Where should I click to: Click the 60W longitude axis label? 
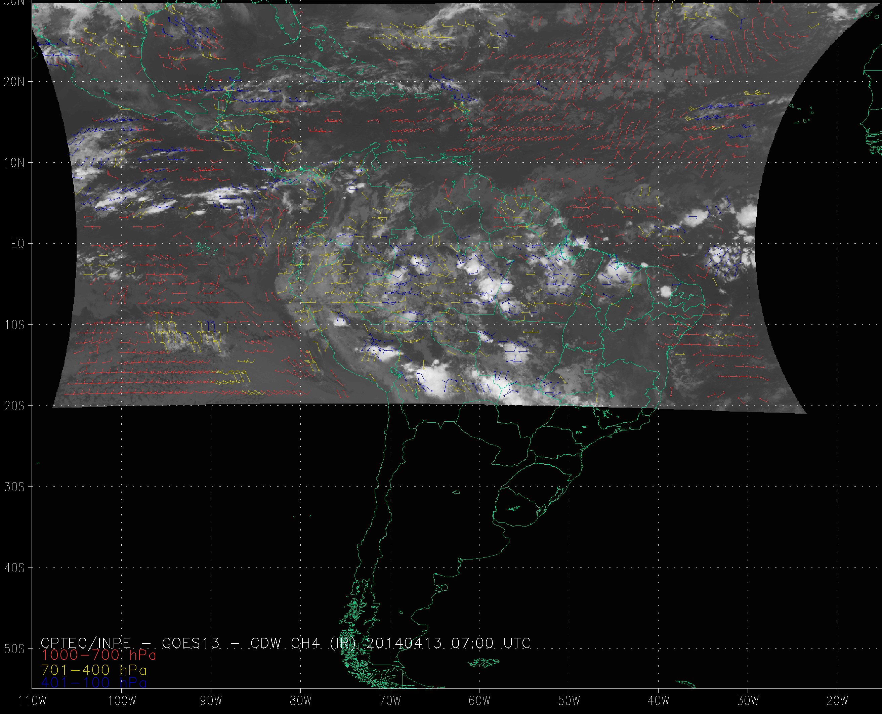point(479,701)
